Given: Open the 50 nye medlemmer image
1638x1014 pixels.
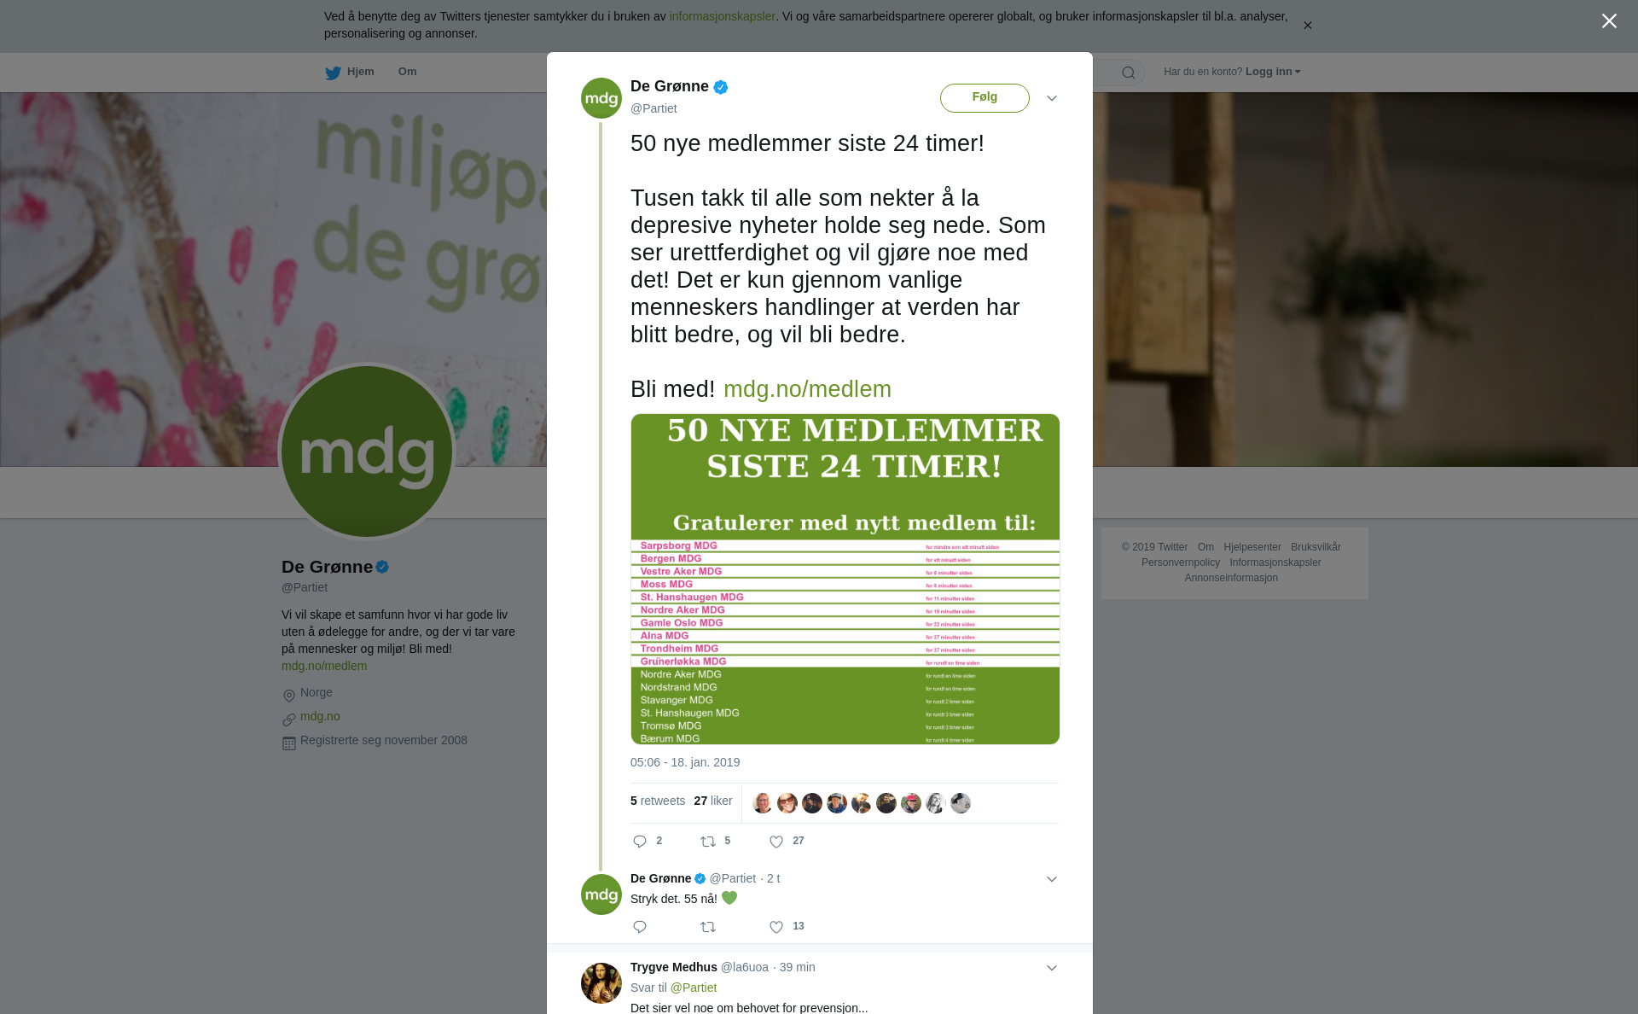Looking at the screenshot, I should 845,579.
